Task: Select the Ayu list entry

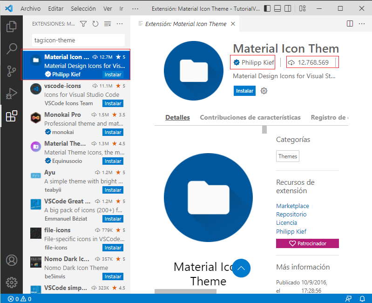Action: (76, 181)
